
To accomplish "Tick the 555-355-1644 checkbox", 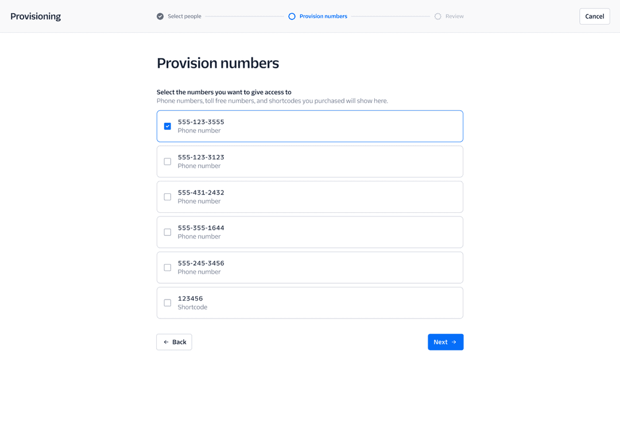I will [168, 232].
